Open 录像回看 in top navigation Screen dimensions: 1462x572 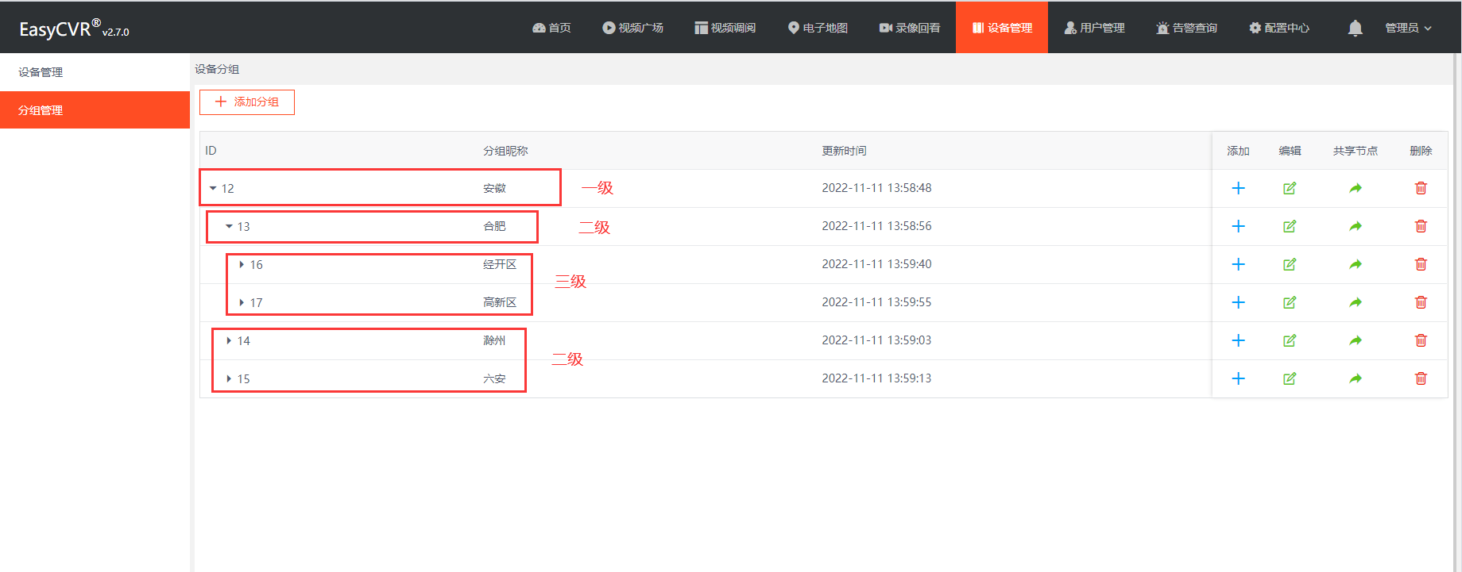pyautogui.click(x=910, y=28)
